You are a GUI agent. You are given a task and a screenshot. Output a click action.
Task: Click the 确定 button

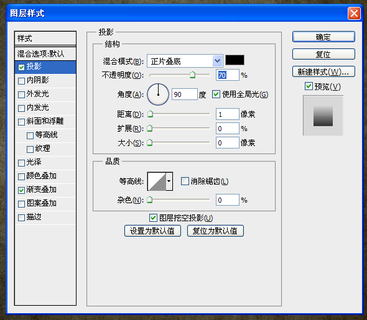(x=323, y=37)
